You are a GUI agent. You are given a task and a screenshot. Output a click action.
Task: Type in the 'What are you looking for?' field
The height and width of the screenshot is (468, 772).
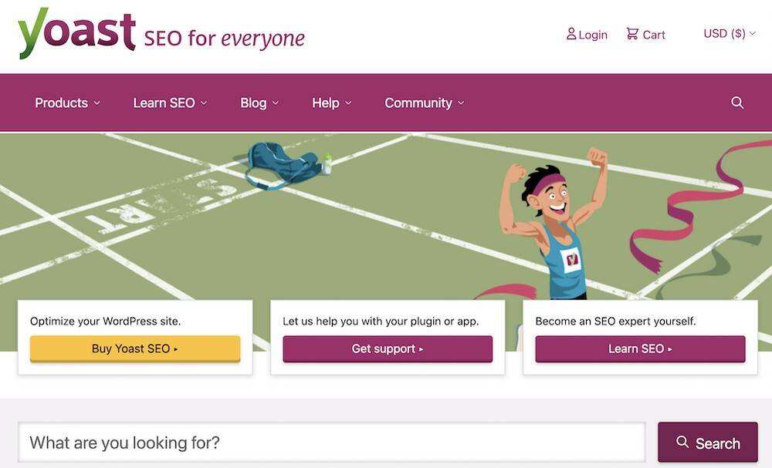point(332,443)
